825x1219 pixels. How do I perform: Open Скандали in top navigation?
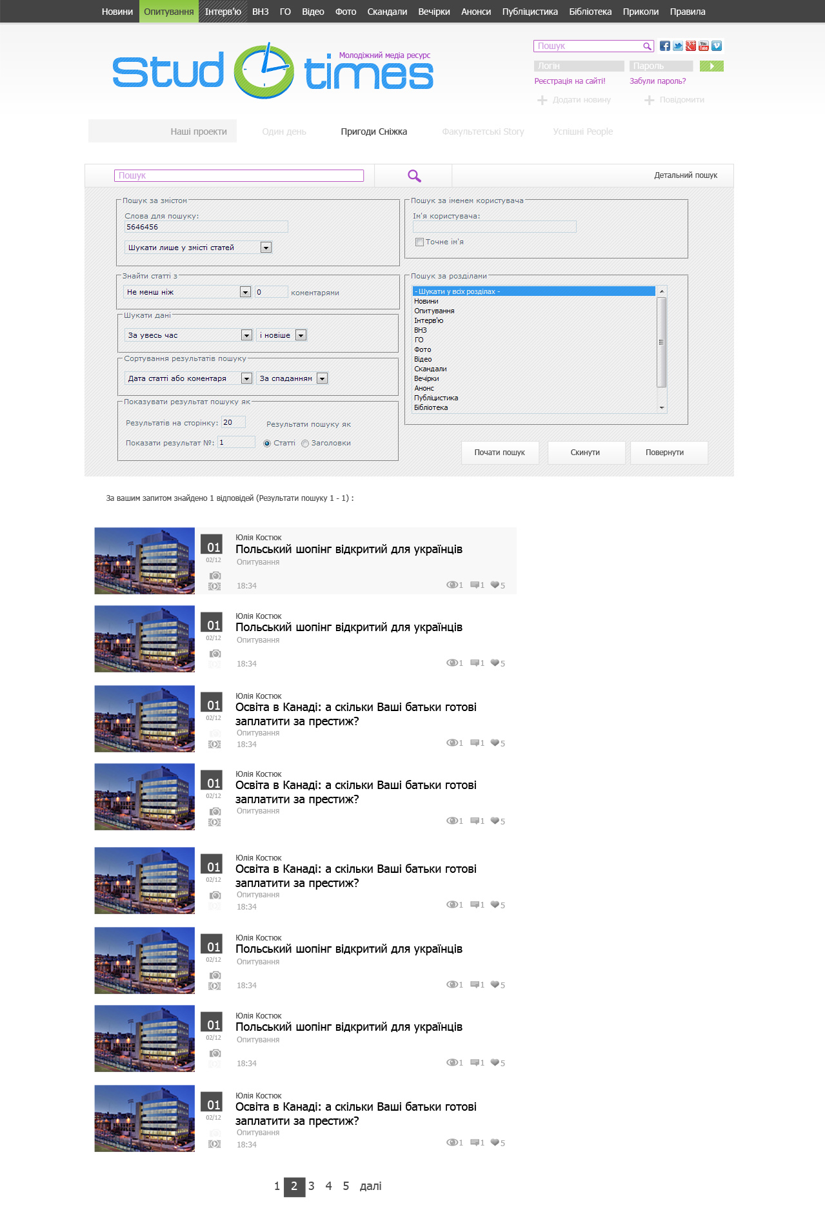coord(387,12)
